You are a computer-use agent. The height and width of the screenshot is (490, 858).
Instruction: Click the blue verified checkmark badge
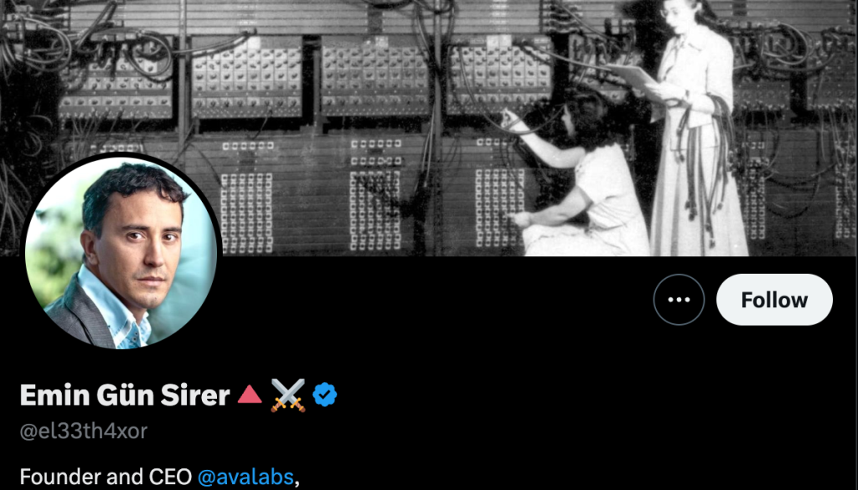[325, 395]
